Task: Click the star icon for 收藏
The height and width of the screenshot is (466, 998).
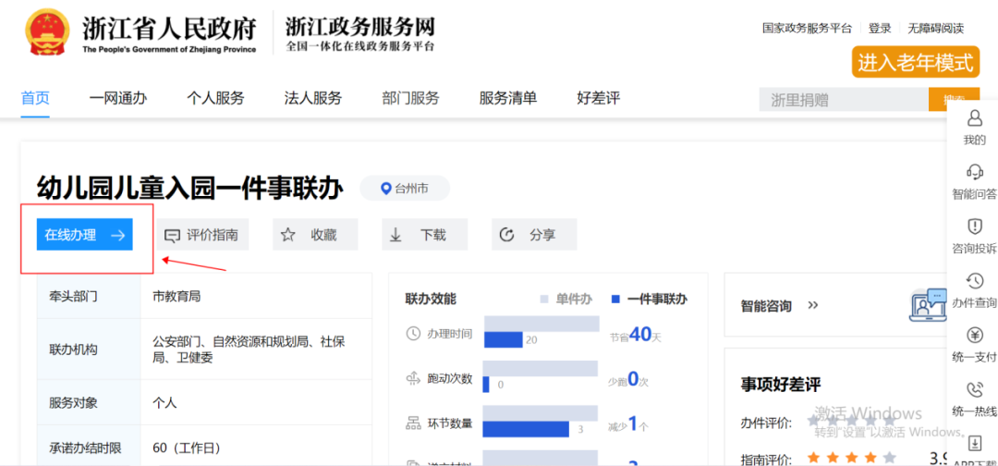Action: tap(288, 235)
